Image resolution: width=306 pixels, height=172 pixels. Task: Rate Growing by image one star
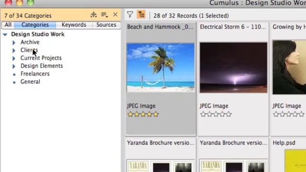276,114
